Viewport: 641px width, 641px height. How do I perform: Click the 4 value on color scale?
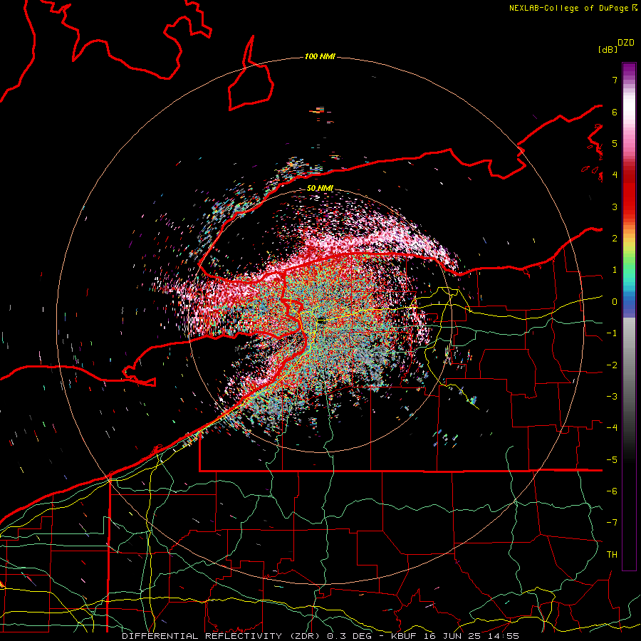coord(615,175)
